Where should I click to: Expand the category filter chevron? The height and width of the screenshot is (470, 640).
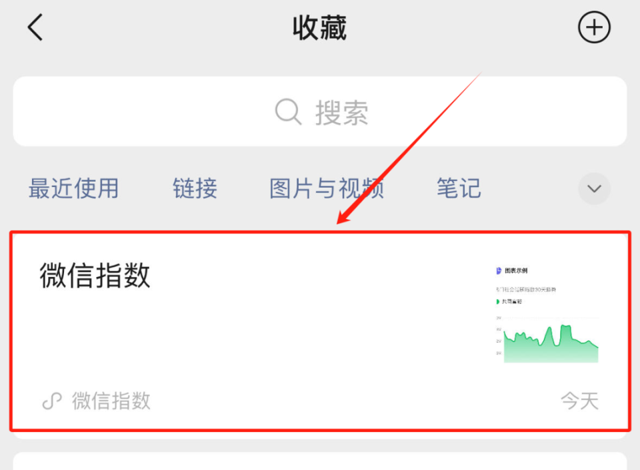click(593, 188)
